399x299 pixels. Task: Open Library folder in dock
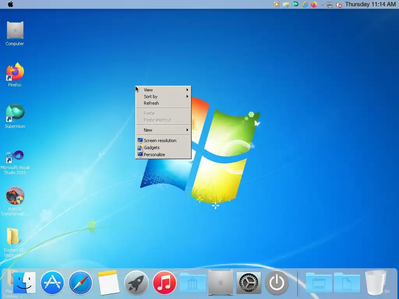(x=192, y=283)
